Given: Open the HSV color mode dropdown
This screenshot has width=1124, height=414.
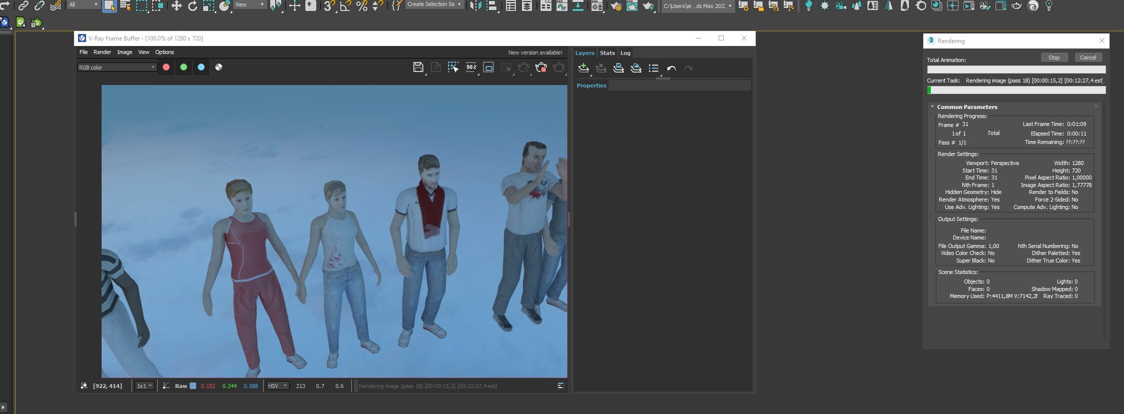Looking at the screenshot, I should (278, 386).
